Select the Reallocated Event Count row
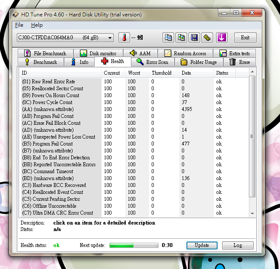 [x=134, y=192]
